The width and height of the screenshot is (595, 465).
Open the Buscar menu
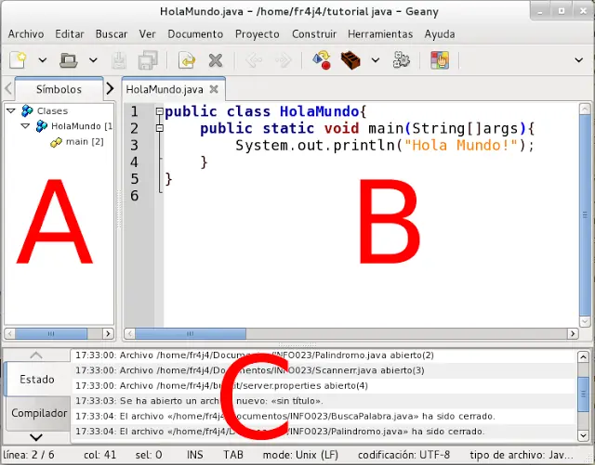pos(112,34)
